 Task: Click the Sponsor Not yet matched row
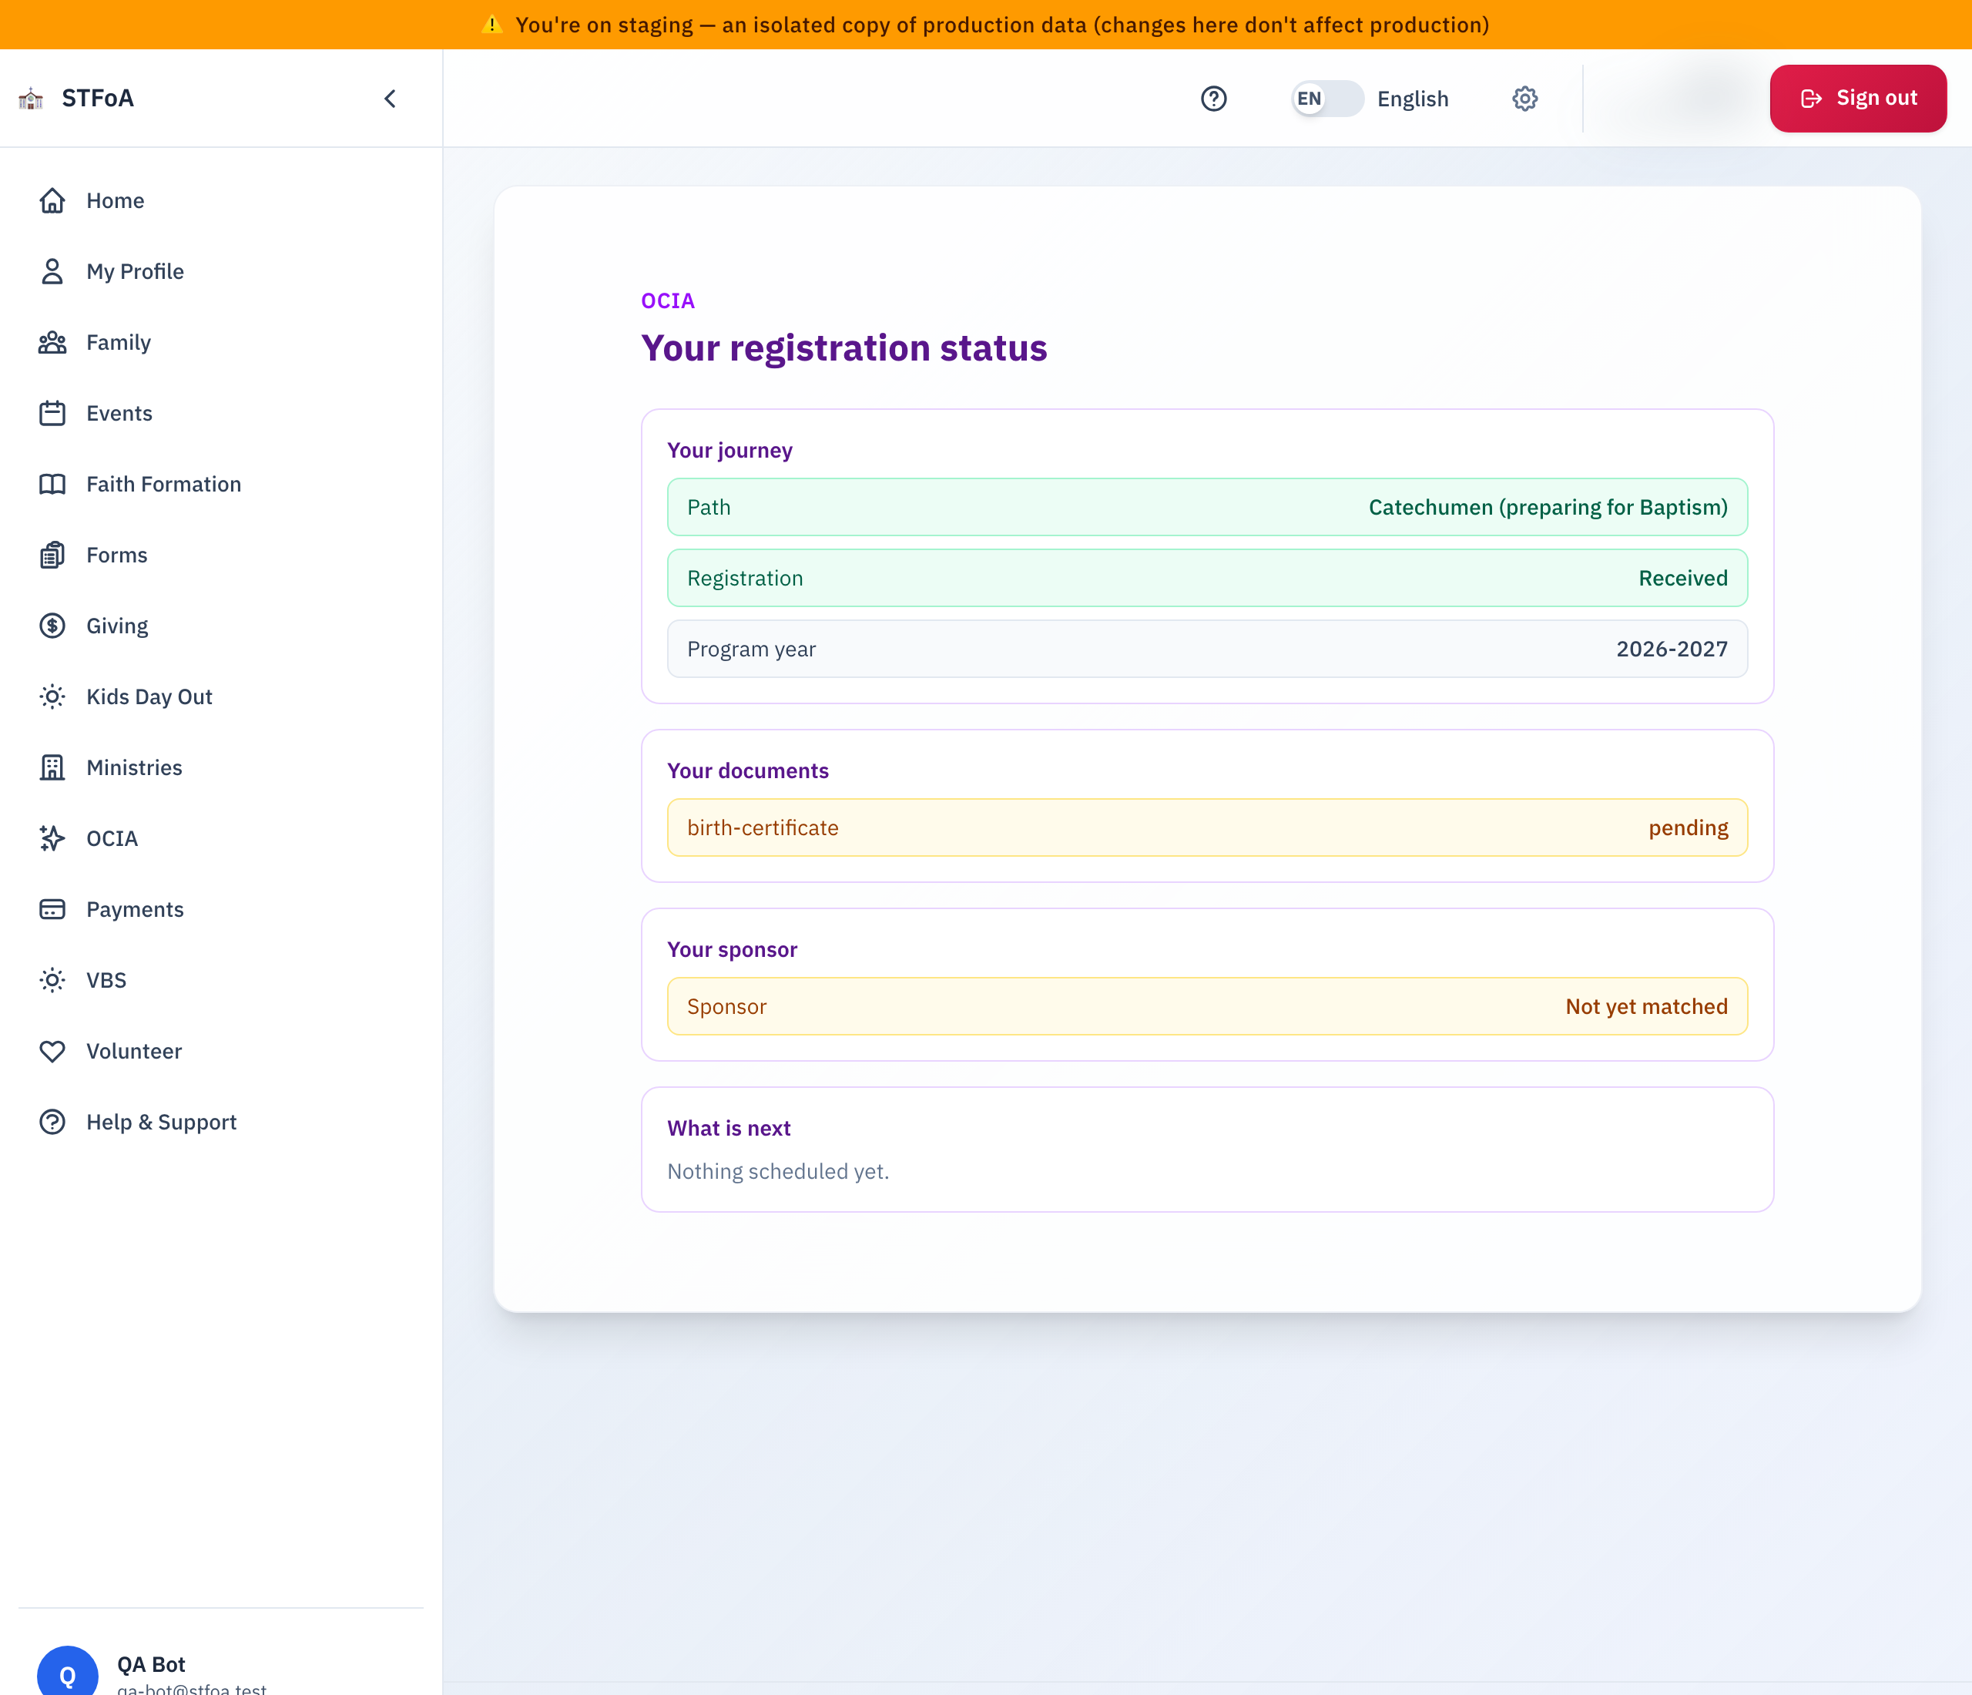(x=1207, y=1007)
